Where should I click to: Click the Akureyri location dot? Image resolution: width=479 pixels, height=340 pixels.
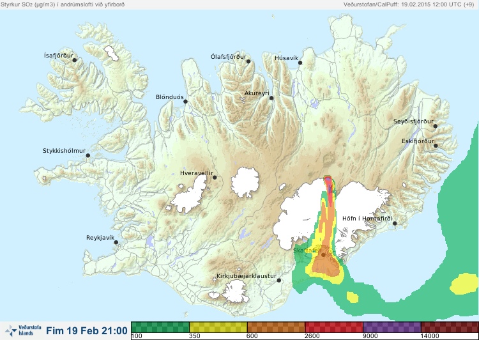[x=271, y=98]
